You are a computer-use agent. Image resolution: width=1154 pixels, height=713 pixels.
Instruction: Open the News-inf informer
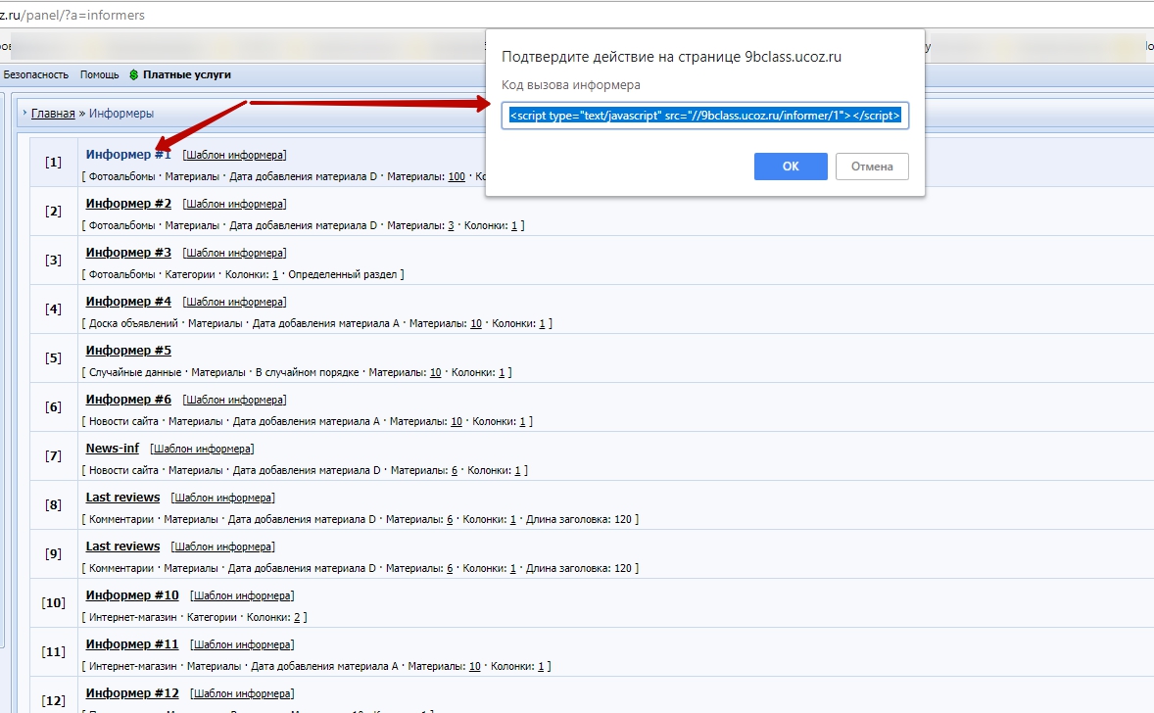pos(112,449)
